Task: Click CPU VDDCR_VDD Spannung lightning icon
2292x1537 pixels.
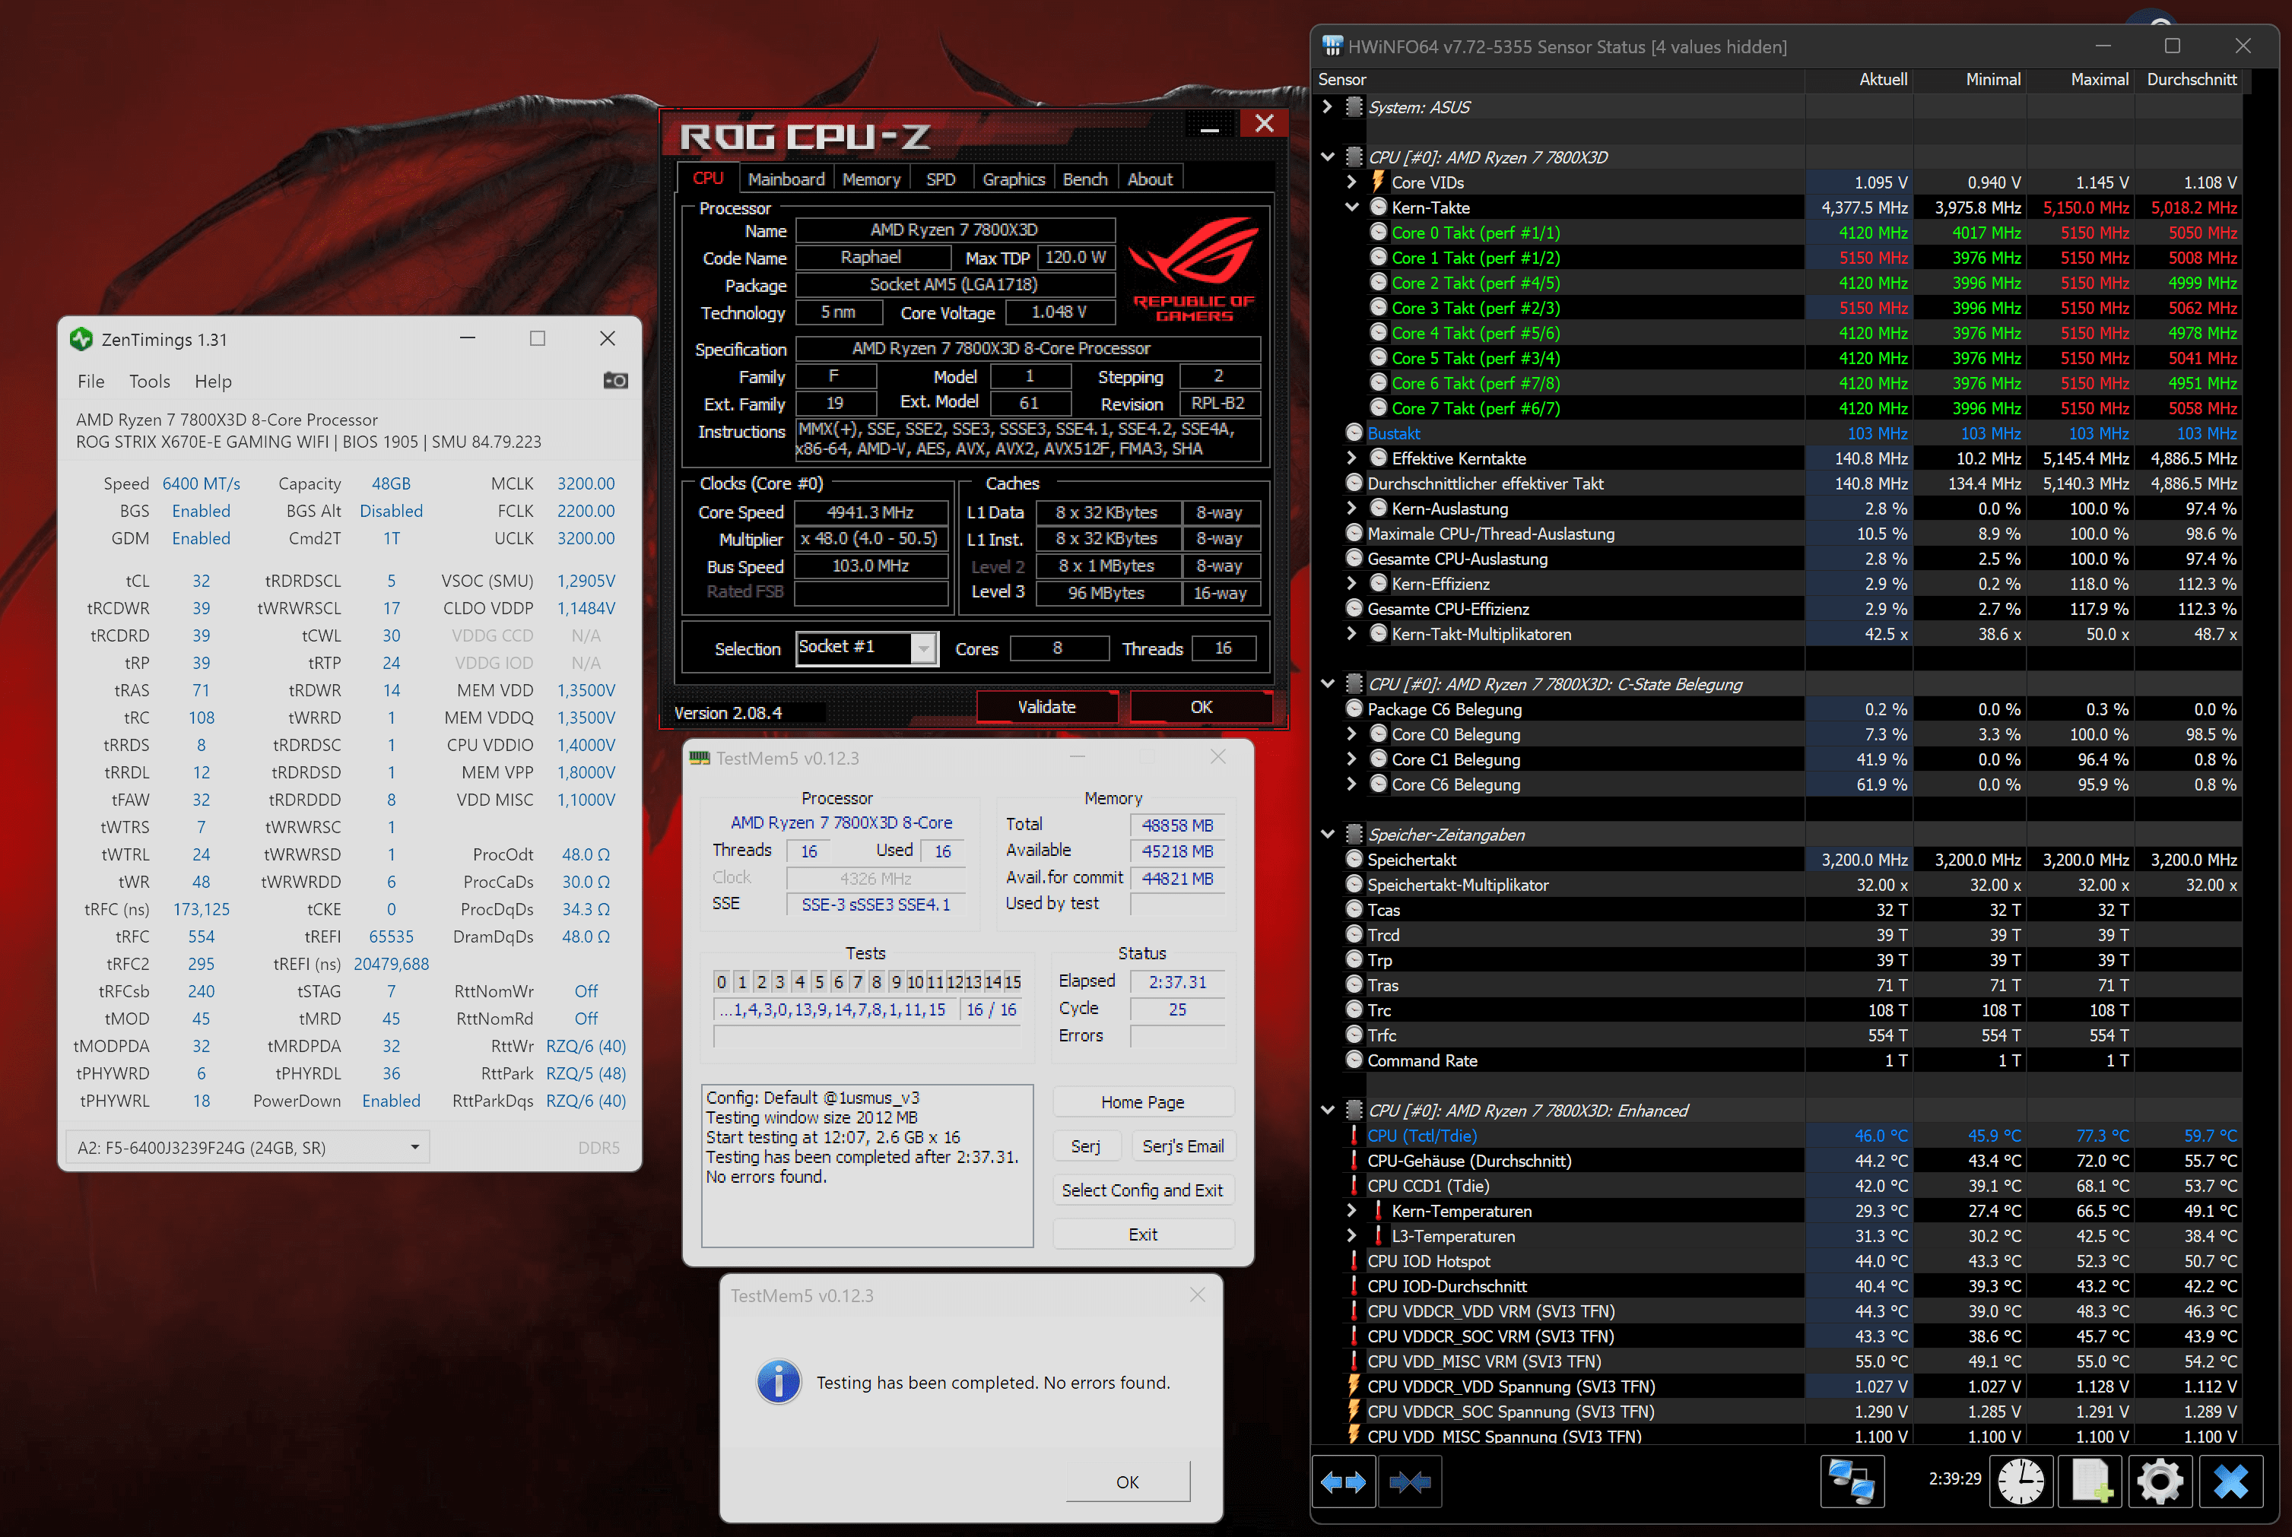Action: click(x=1354, y=1386)
